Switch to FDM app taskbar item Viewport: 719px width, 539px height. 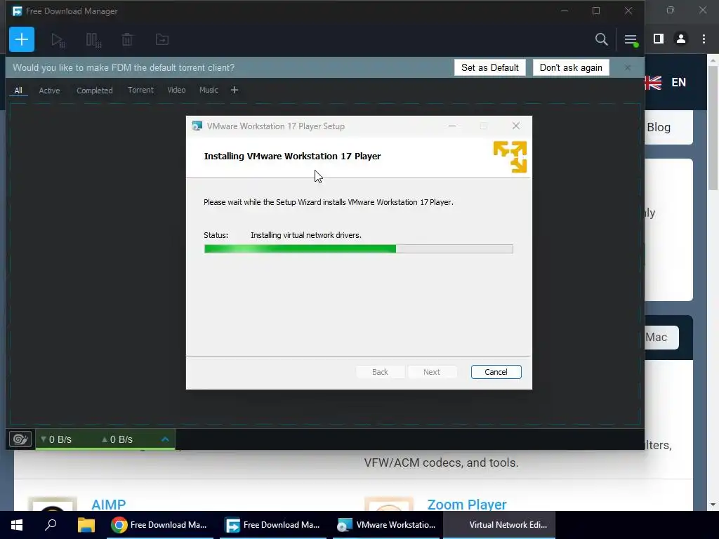tap(273, 525)
